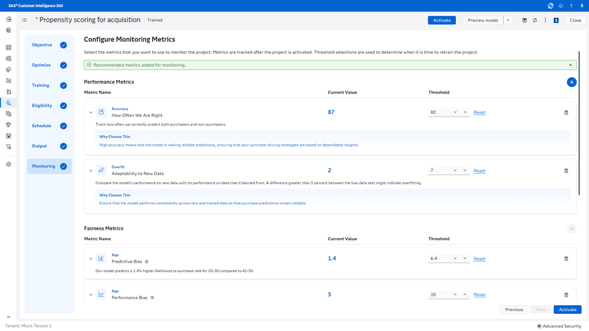Viewport: 589px width, 331px height.
Task: Increase the Overfit threshold
Action: pyautogui.click(x=465, y=170)
